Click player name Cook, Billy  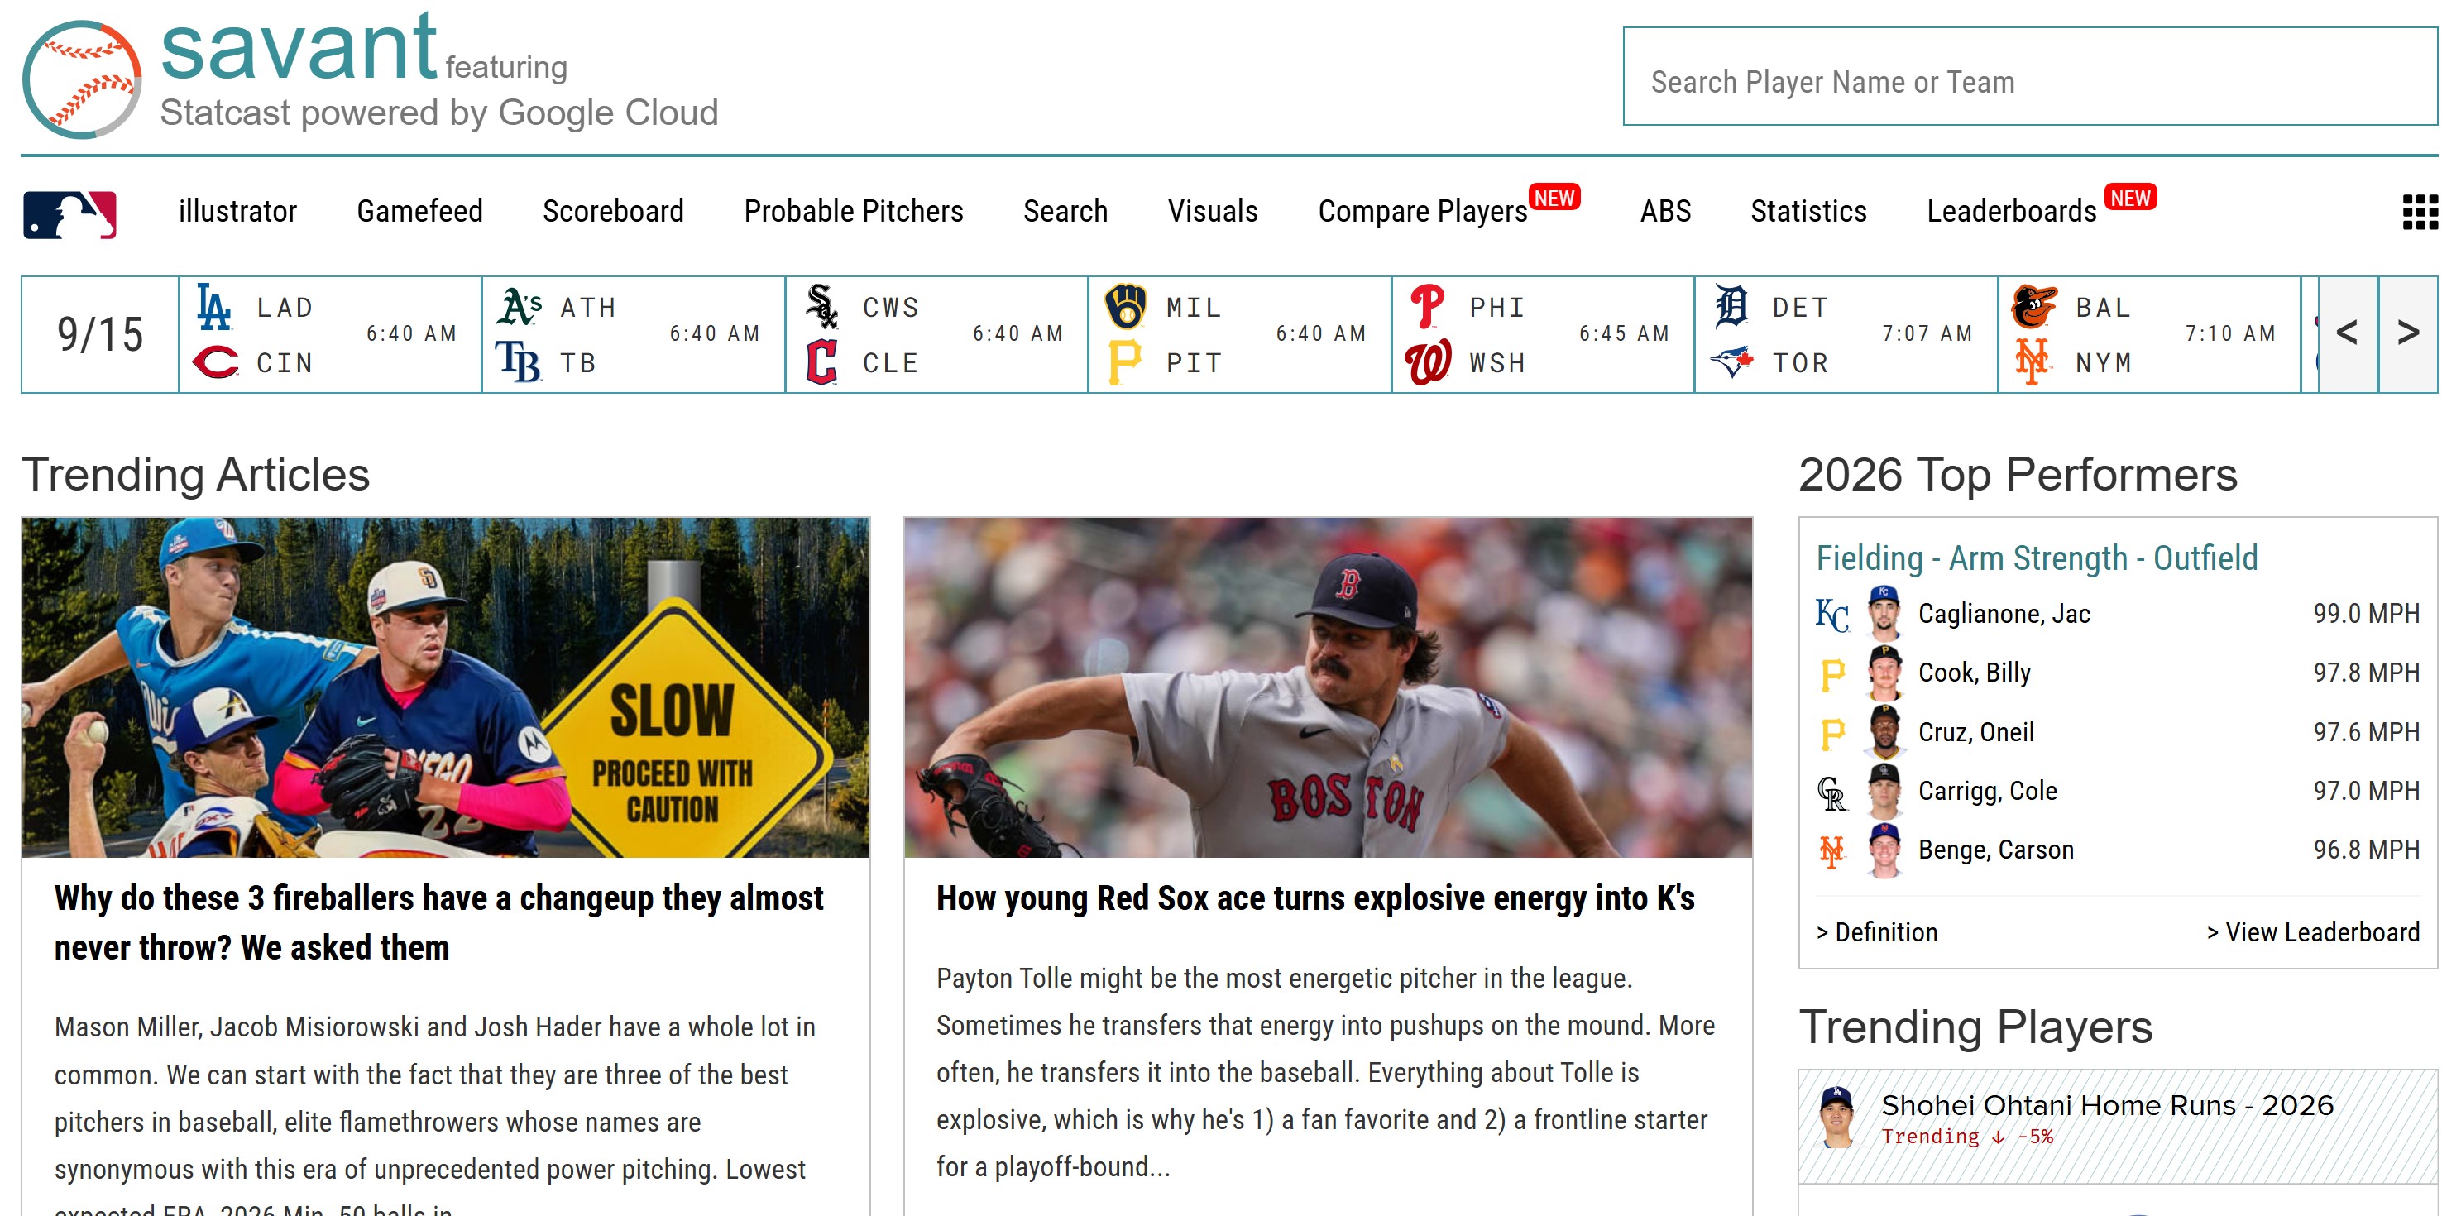pos(1975,673)
